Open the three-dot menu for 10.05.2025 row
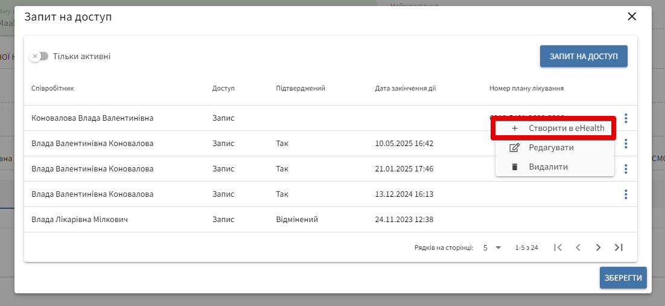The image size is (665, 306). (x=626, y=144)
